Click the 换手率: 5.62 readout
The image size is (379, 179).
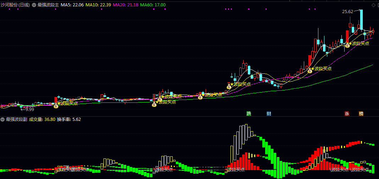[x=69, y=119]
